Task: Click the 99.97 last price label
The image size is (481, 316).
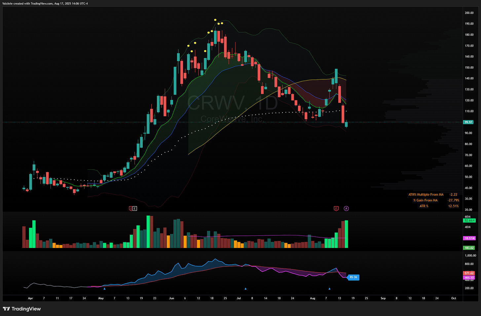Action: pyautogui.click(x=468, y=122)
